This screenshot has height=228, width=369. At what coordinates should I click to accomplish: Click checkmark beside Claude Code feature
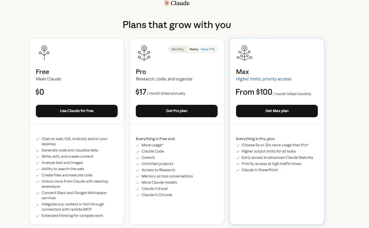[138, 151]
